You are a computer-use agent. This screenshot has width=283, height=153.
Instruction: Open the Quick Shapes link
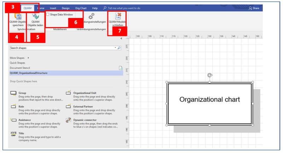click(x=17, y=63)
